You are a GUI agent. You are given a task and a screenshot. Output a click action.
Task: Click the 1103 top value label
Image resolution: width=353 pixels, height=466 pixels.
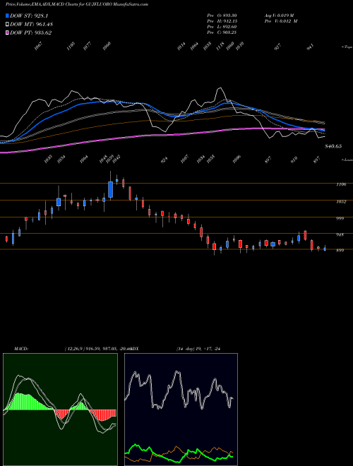[x=71, y=46]
